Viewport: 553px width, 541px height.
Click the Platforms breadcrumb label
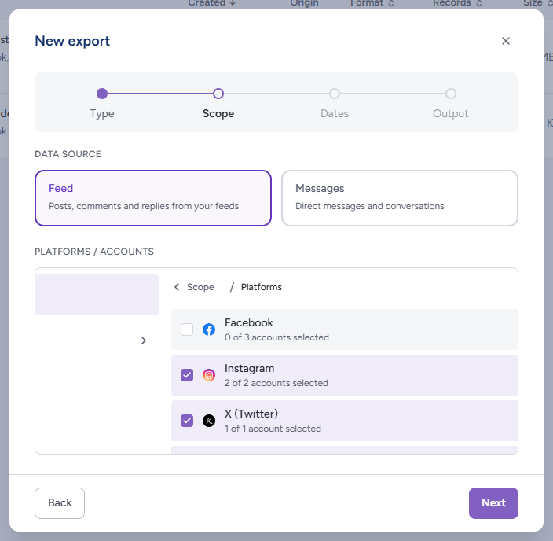262,287
